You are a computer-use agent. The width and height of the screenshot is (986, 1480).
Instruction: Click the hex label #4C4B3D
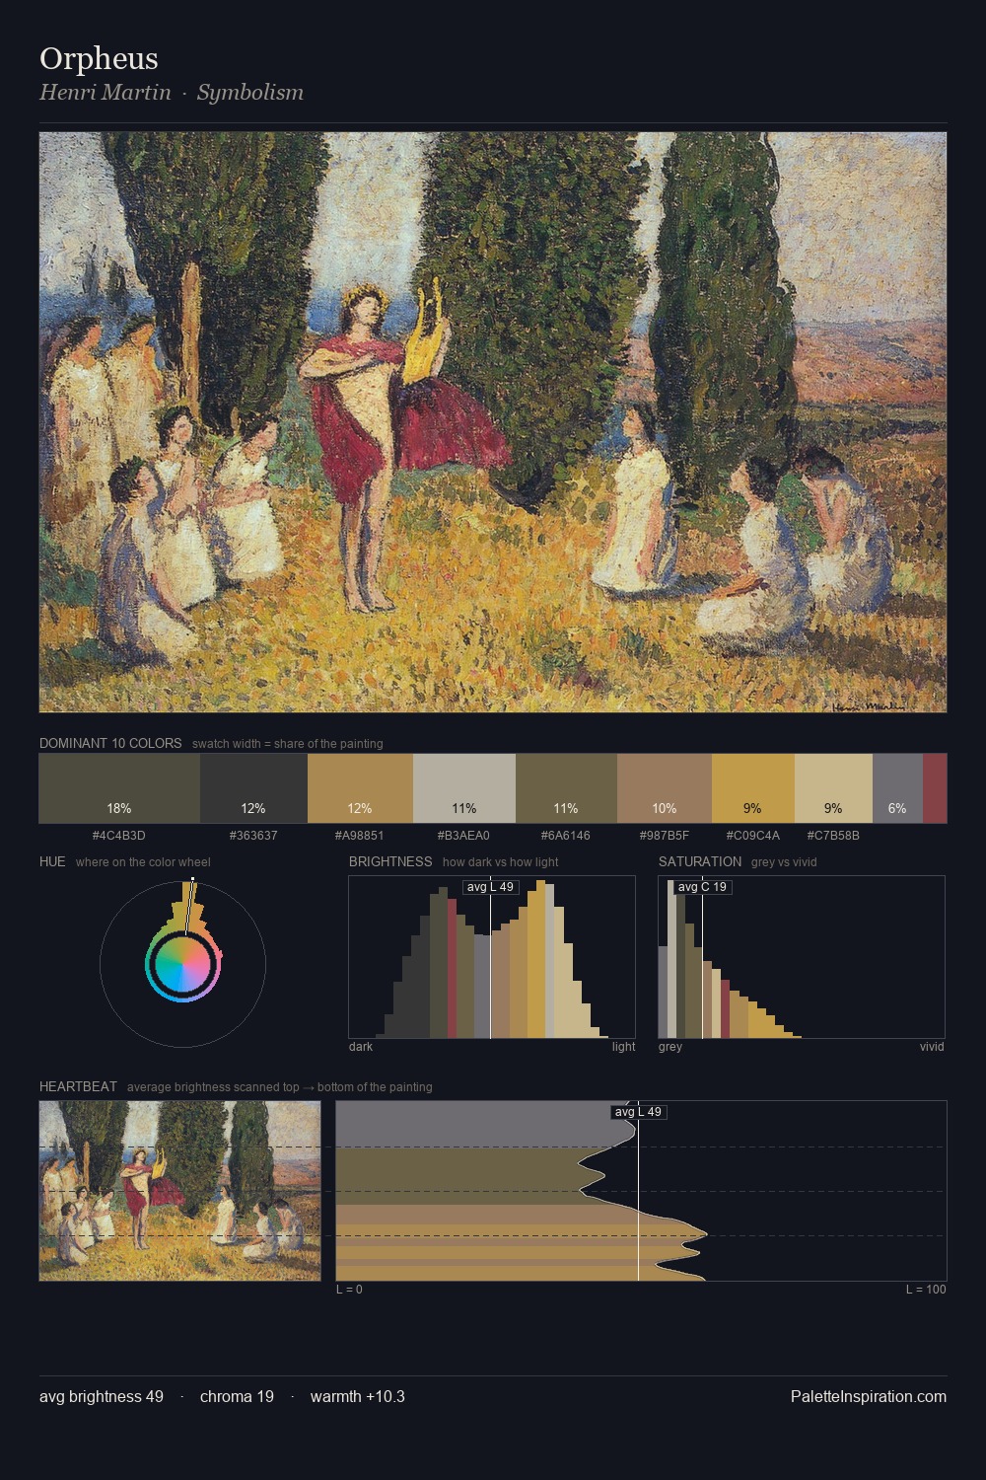click(x=119, y=836)
